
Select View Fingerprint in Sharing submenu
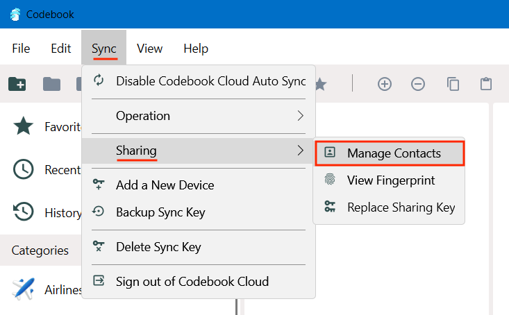click(390, 180)
